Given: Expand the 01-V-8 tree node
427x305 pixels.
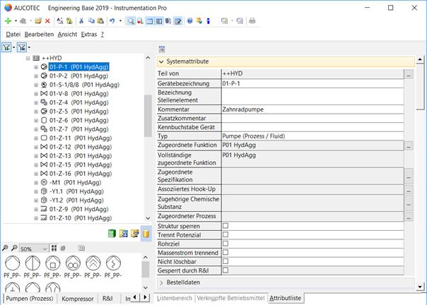Looking at the screenshot, I should tap(36, 94).
